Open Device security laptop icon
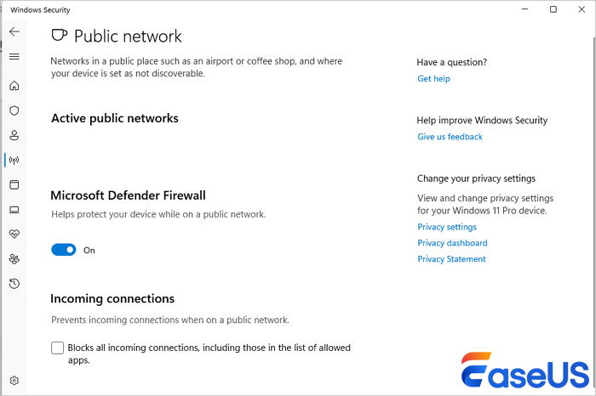The image size is (596, 396). [14, 209]
